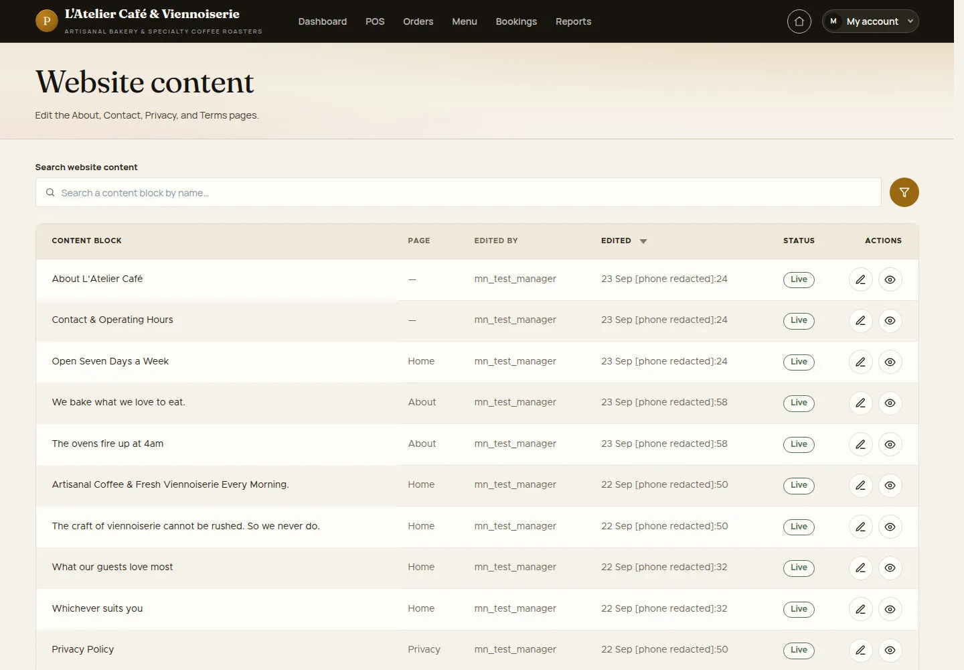The height and width of the screenshot is (670, 964).
Task: Preview the 'What our guests love most' block
Action: (x=890, y=568)
